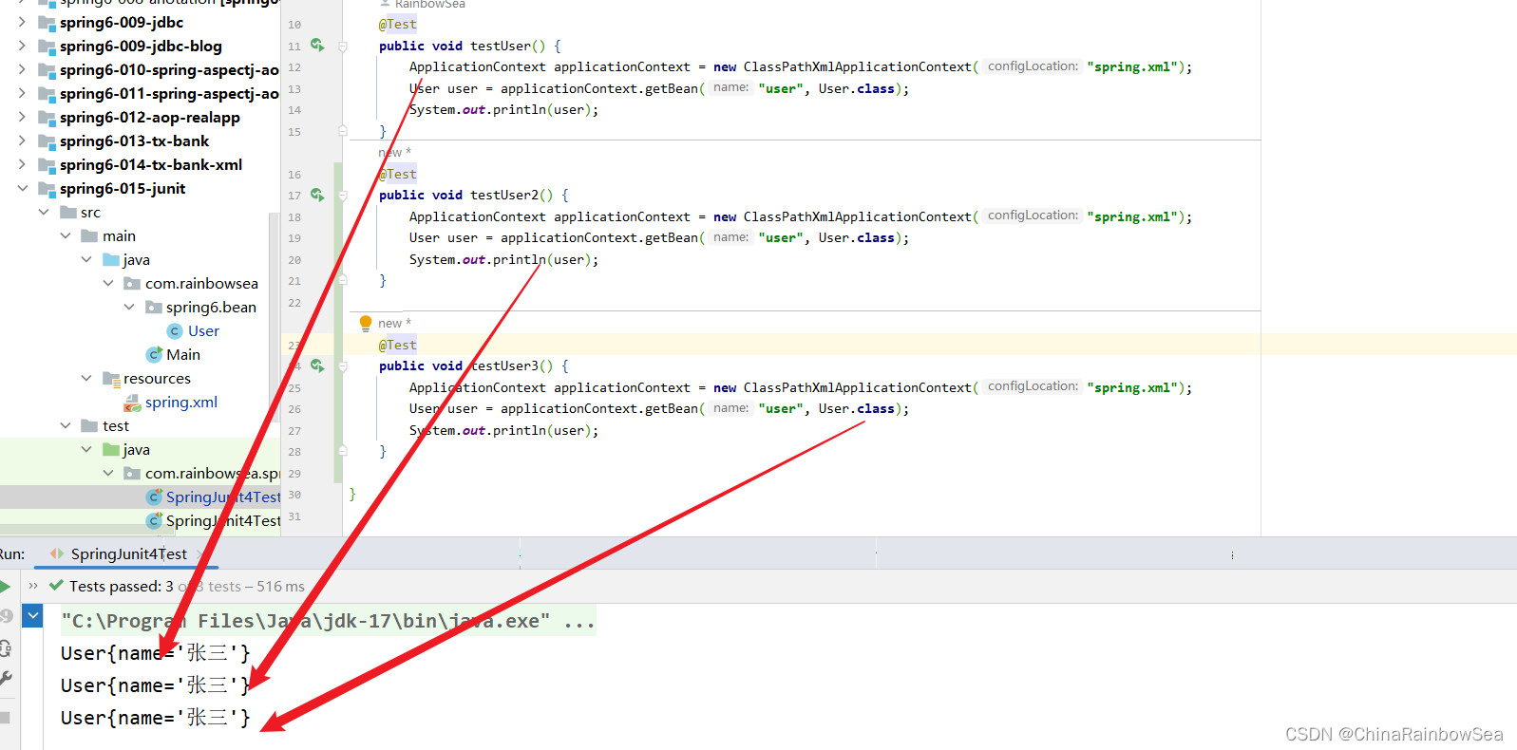Fold the testUser3 method marker in gutter
1517x750 pixels.
[343, 366]
